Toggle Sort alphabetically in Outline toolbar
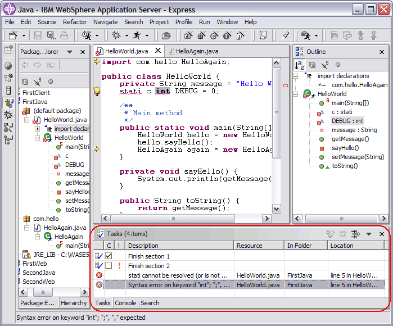Viewport: 393px width, 326px height. click(x=300, y=65)
